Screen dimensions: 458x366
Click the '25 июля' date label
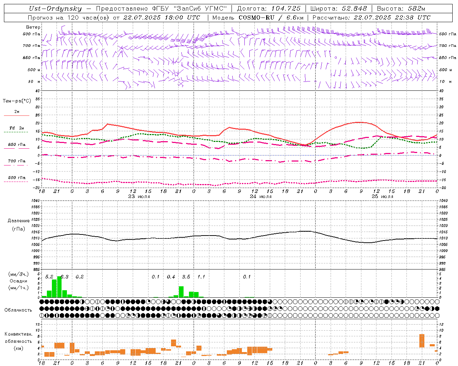point(383,196)
